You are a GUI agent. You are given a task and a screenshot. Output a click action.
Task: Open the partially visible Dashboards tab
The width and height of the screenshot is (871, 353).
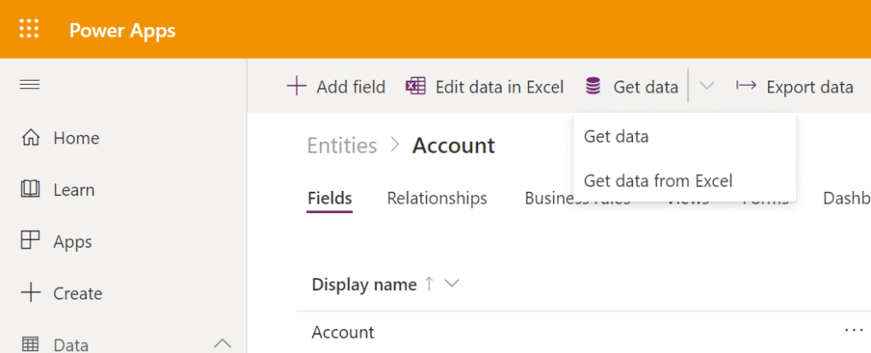pyautogui.click(x=846, y=199)
